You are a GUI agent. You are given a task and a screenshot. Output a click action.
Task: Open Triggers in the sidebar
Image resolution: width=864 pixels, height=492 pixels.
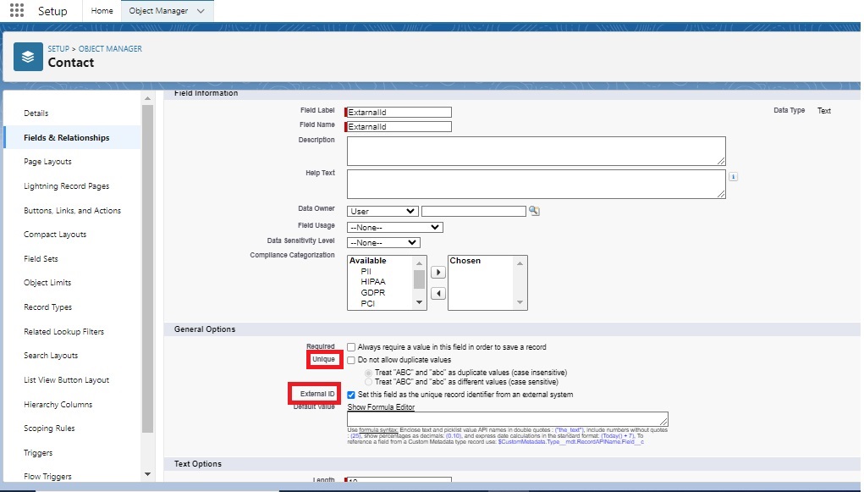pyautogui.click(x=38, y=453)
